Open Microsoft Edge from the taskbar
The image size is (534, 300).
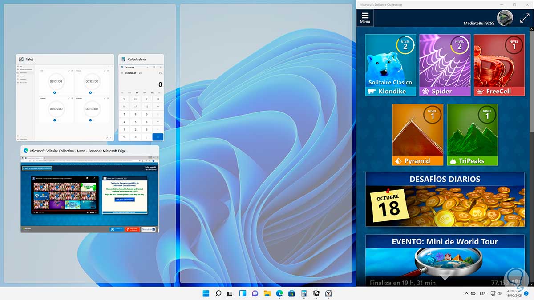click(279, 293)
